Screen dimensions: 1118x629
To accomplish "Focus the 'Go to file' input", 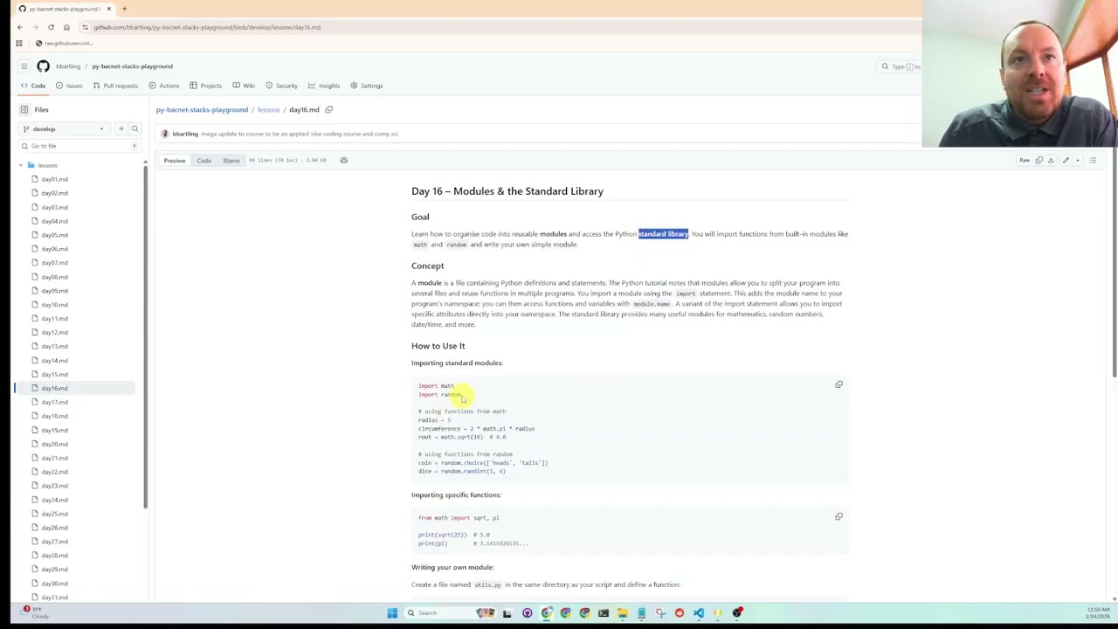I will 79,146.
